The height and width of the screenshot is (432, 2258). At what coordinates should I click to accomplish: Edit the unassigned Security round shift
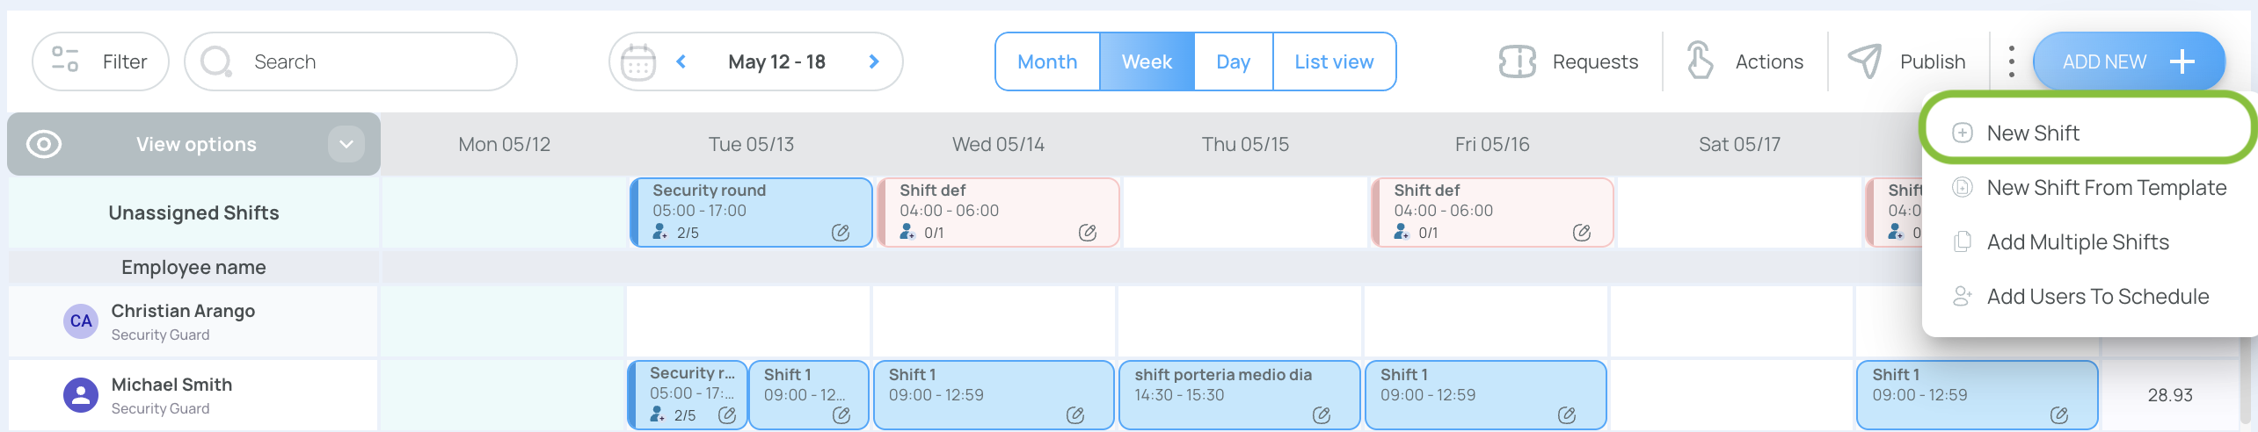(x=841, y=233)
